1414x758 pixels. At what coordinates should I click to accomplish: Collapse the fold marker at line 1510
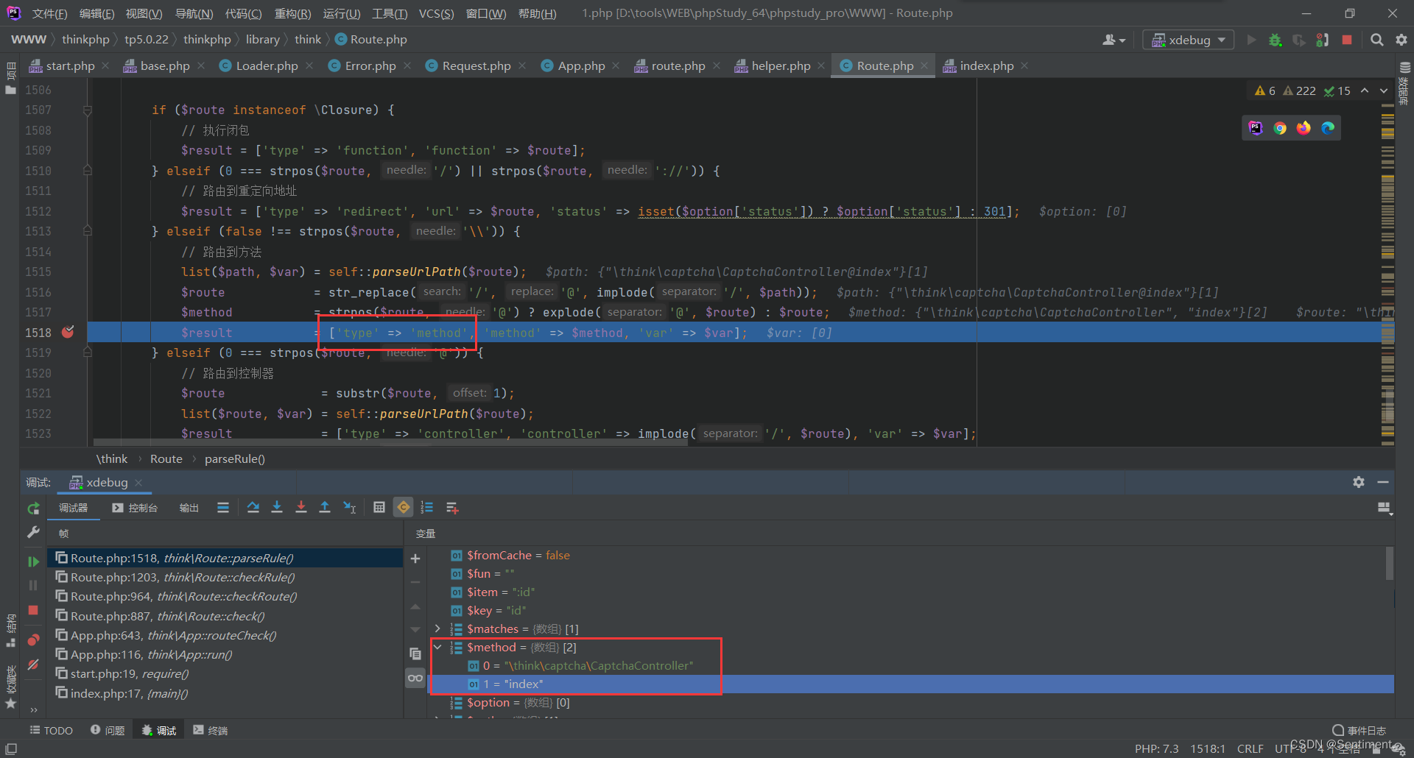88,171
